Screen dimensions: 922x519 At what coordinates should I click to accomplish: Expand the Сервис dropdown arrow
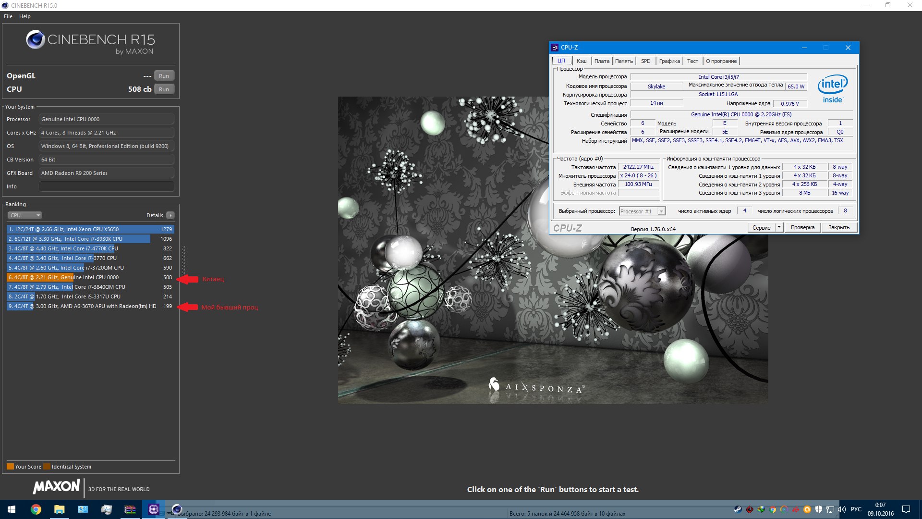coord(779,227)
